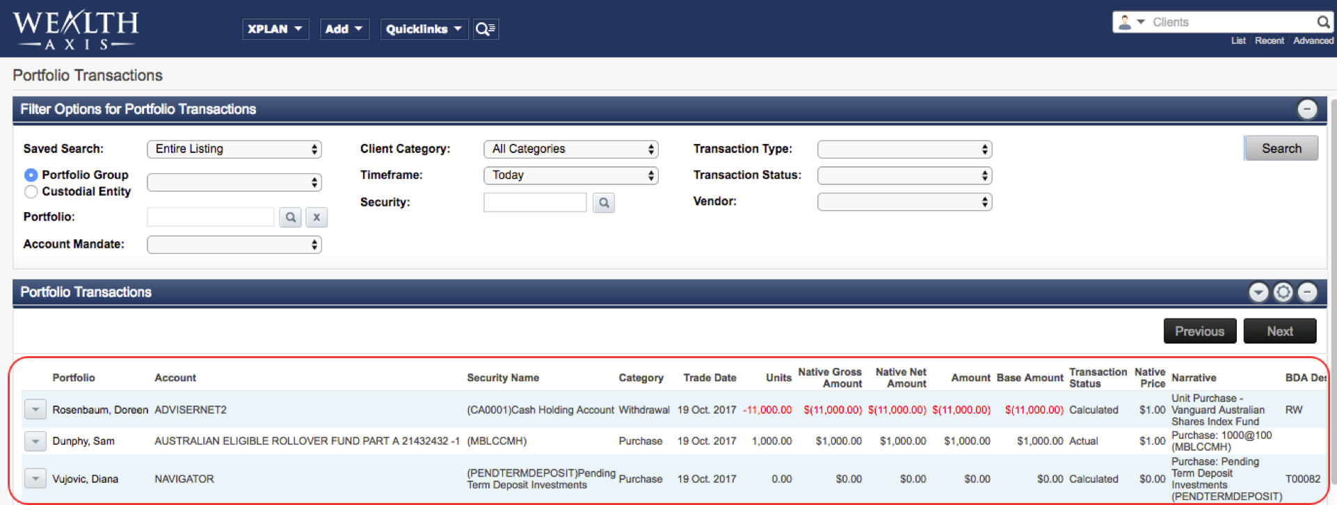Click the Actual transaction status cell
The width and height of the screenshot is (1337, 505).
pyautogui.click(x=1084, y=441)
